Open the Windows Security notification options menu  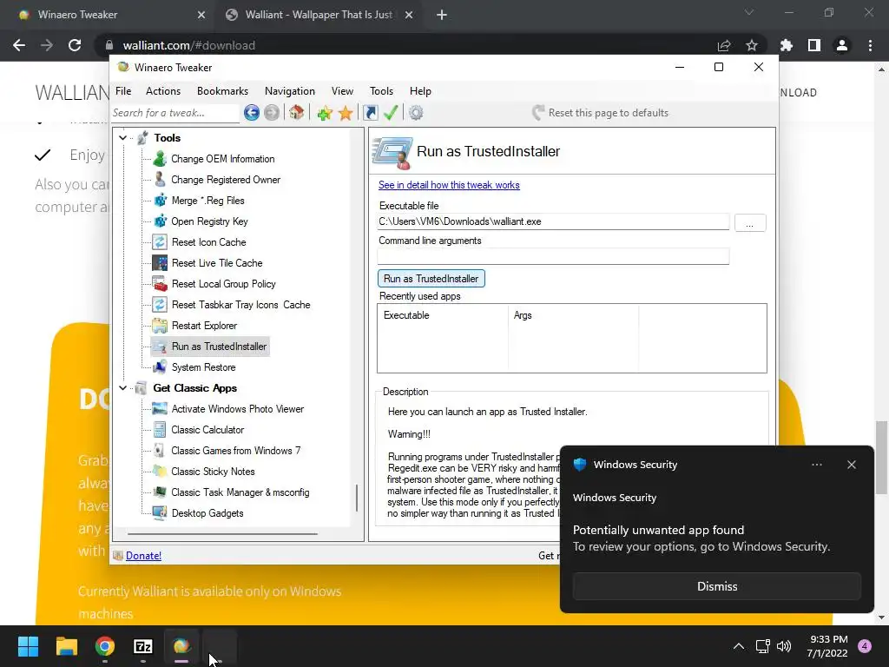816,465
